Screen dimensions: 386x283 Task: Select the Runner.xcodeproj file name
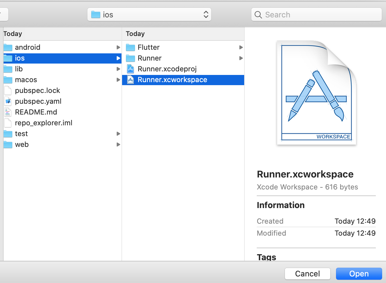pyautogui.click(x=167, y=69)
